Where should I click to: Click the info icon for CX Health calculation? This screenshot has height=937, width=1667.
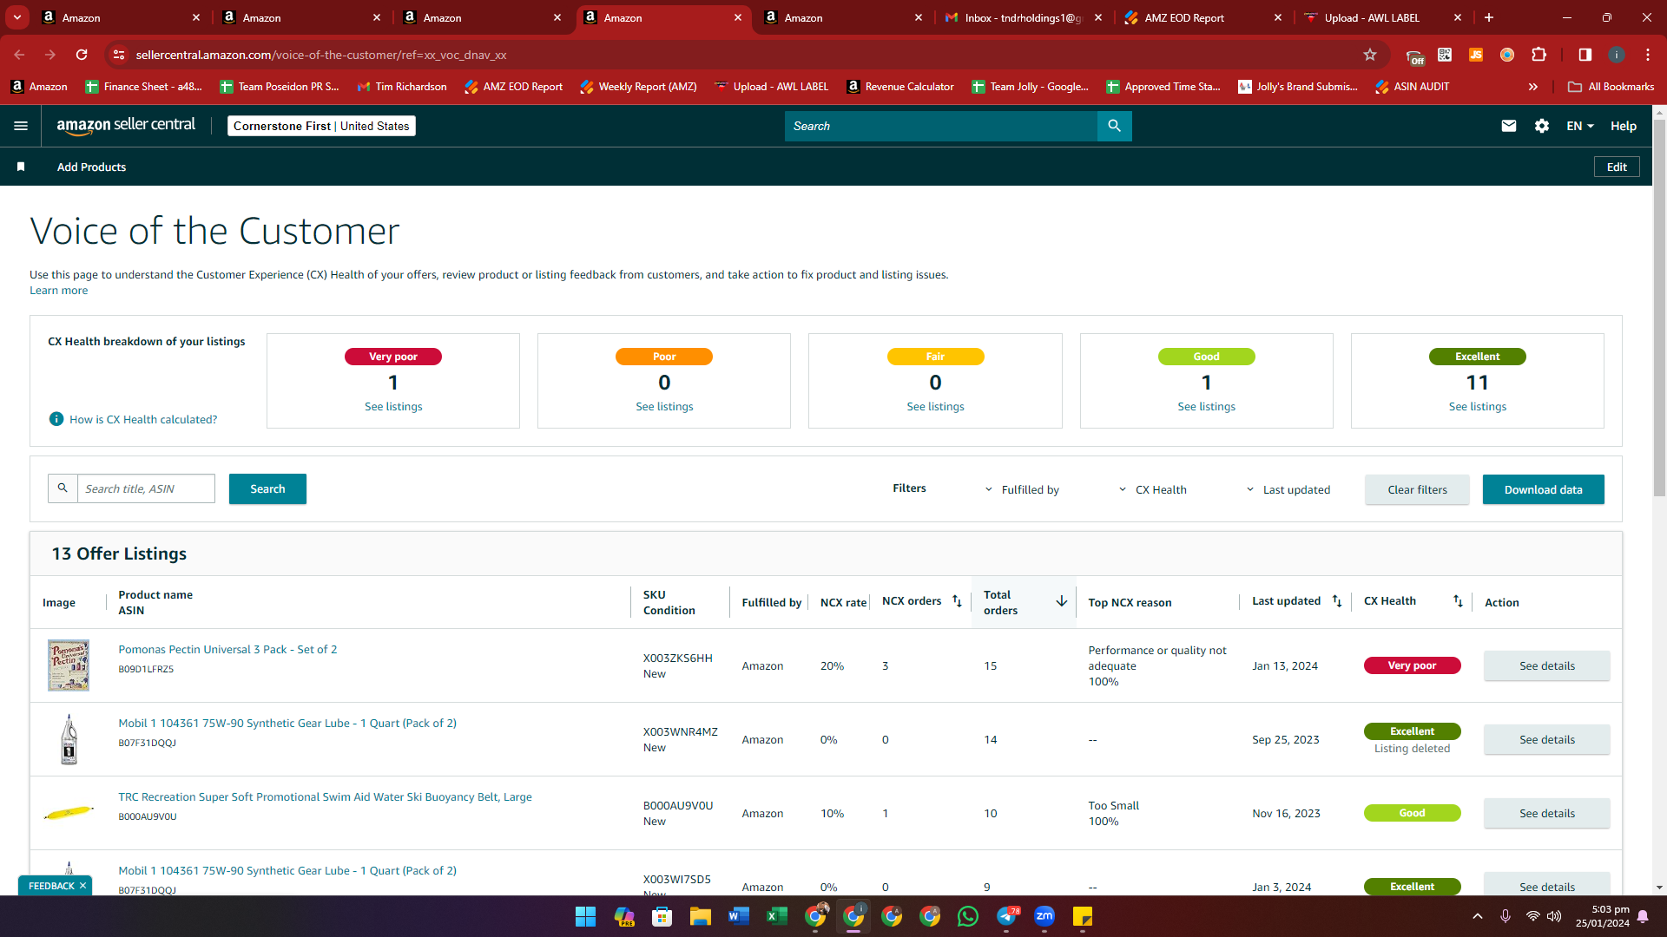pos(56,419)
